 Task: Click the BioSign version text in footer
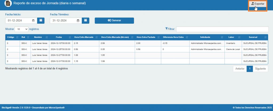point(33,108)
